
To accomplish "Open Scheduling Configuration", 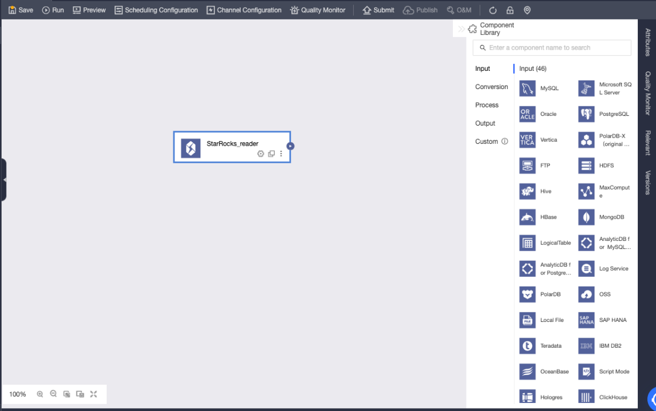I will 156,10.
